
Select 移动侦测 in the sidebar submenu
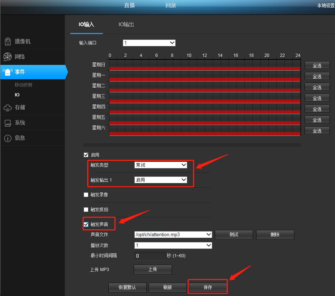tap(24, 85)
